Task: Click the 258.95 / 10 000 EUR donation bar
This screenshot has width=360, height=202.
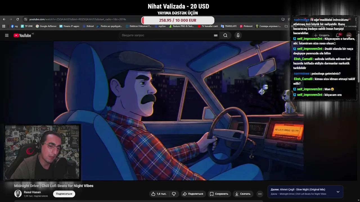Action: click(178, 20)
